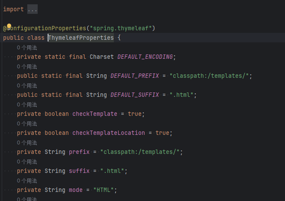Click the ThymeleafProperties class name

(x=81, y=38)
